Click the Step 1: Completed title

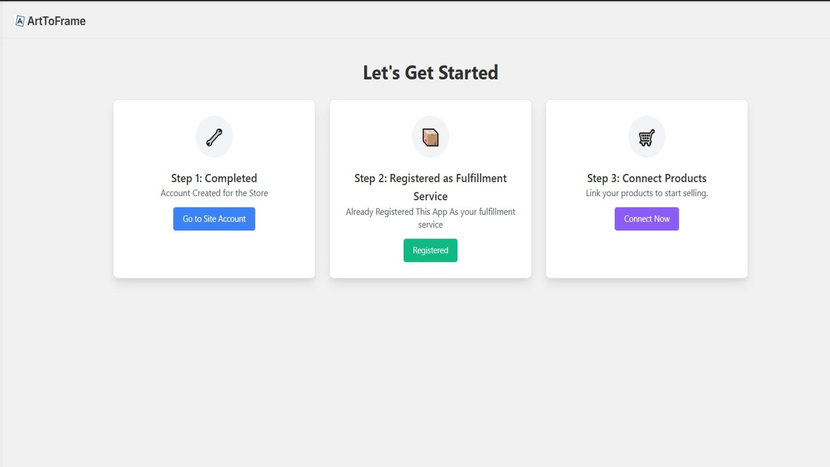point(214,178)
